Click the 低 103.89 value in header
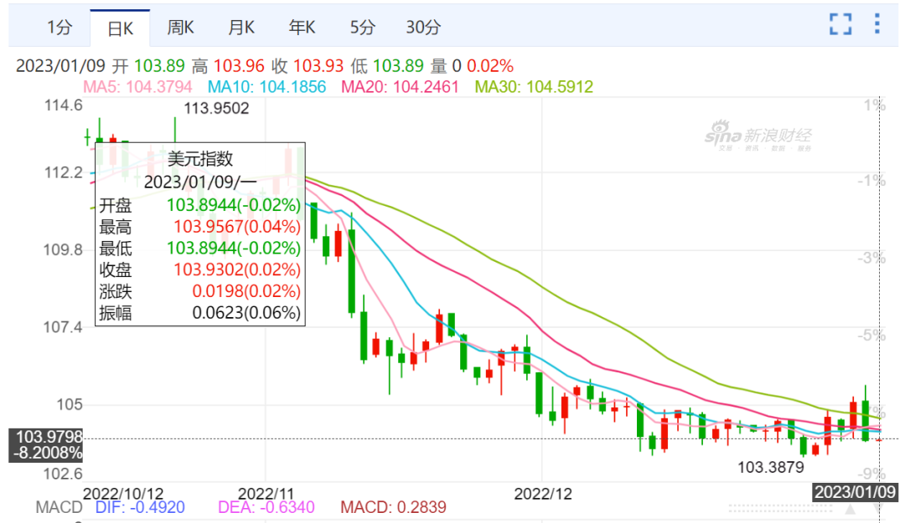Image resolution: width=905 pixels, height=523 pixels. (x=387, y=66)
